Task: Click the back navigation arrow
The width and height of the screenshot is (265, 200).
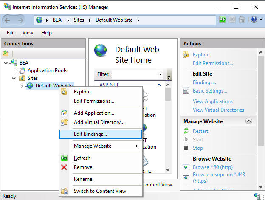Action: [x=7, y=20]
